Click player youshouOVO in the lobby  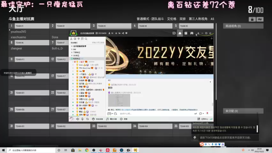coord(18,32)
